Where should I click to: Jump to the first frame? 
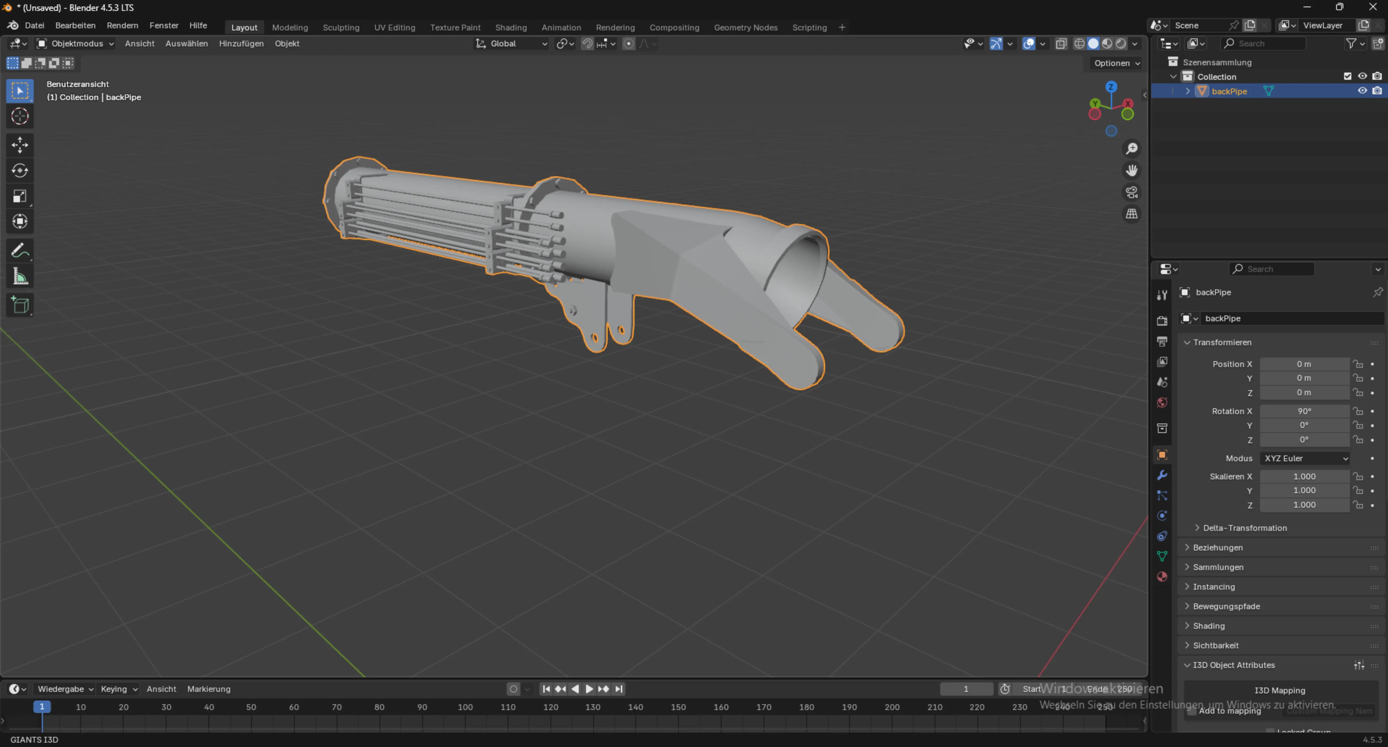click(x=546, y=689)
